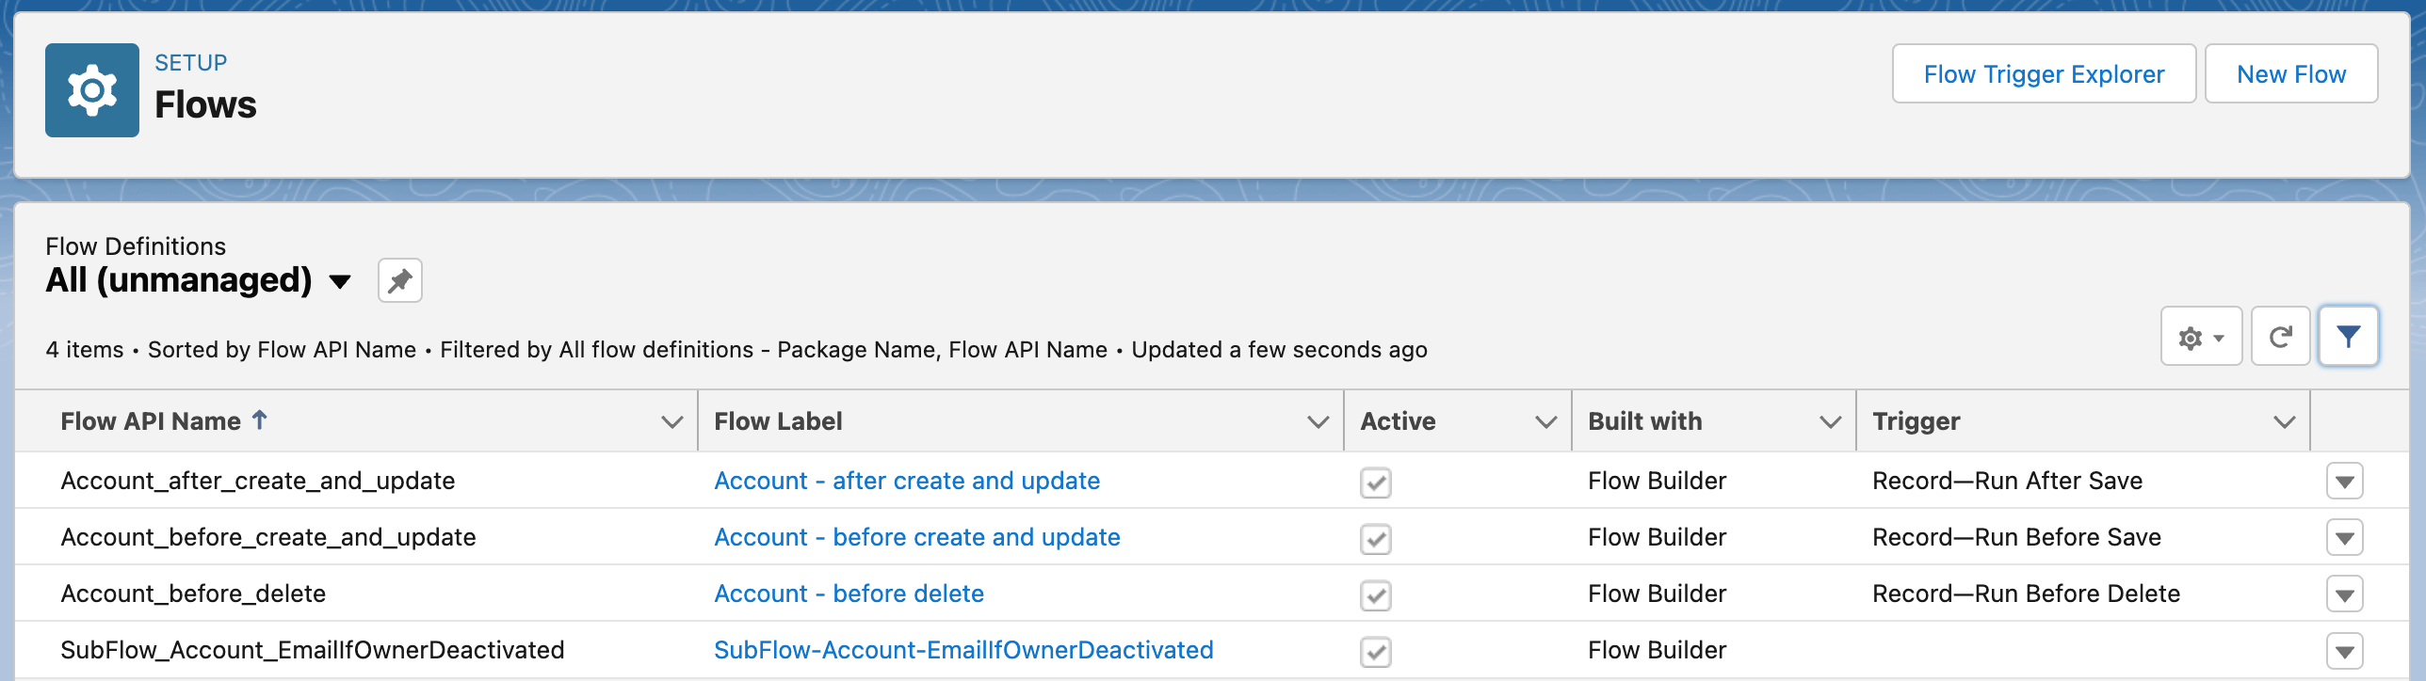2426x681 pixels.
Task: Open Account - after create and update flow
Action: pos(907,481)
